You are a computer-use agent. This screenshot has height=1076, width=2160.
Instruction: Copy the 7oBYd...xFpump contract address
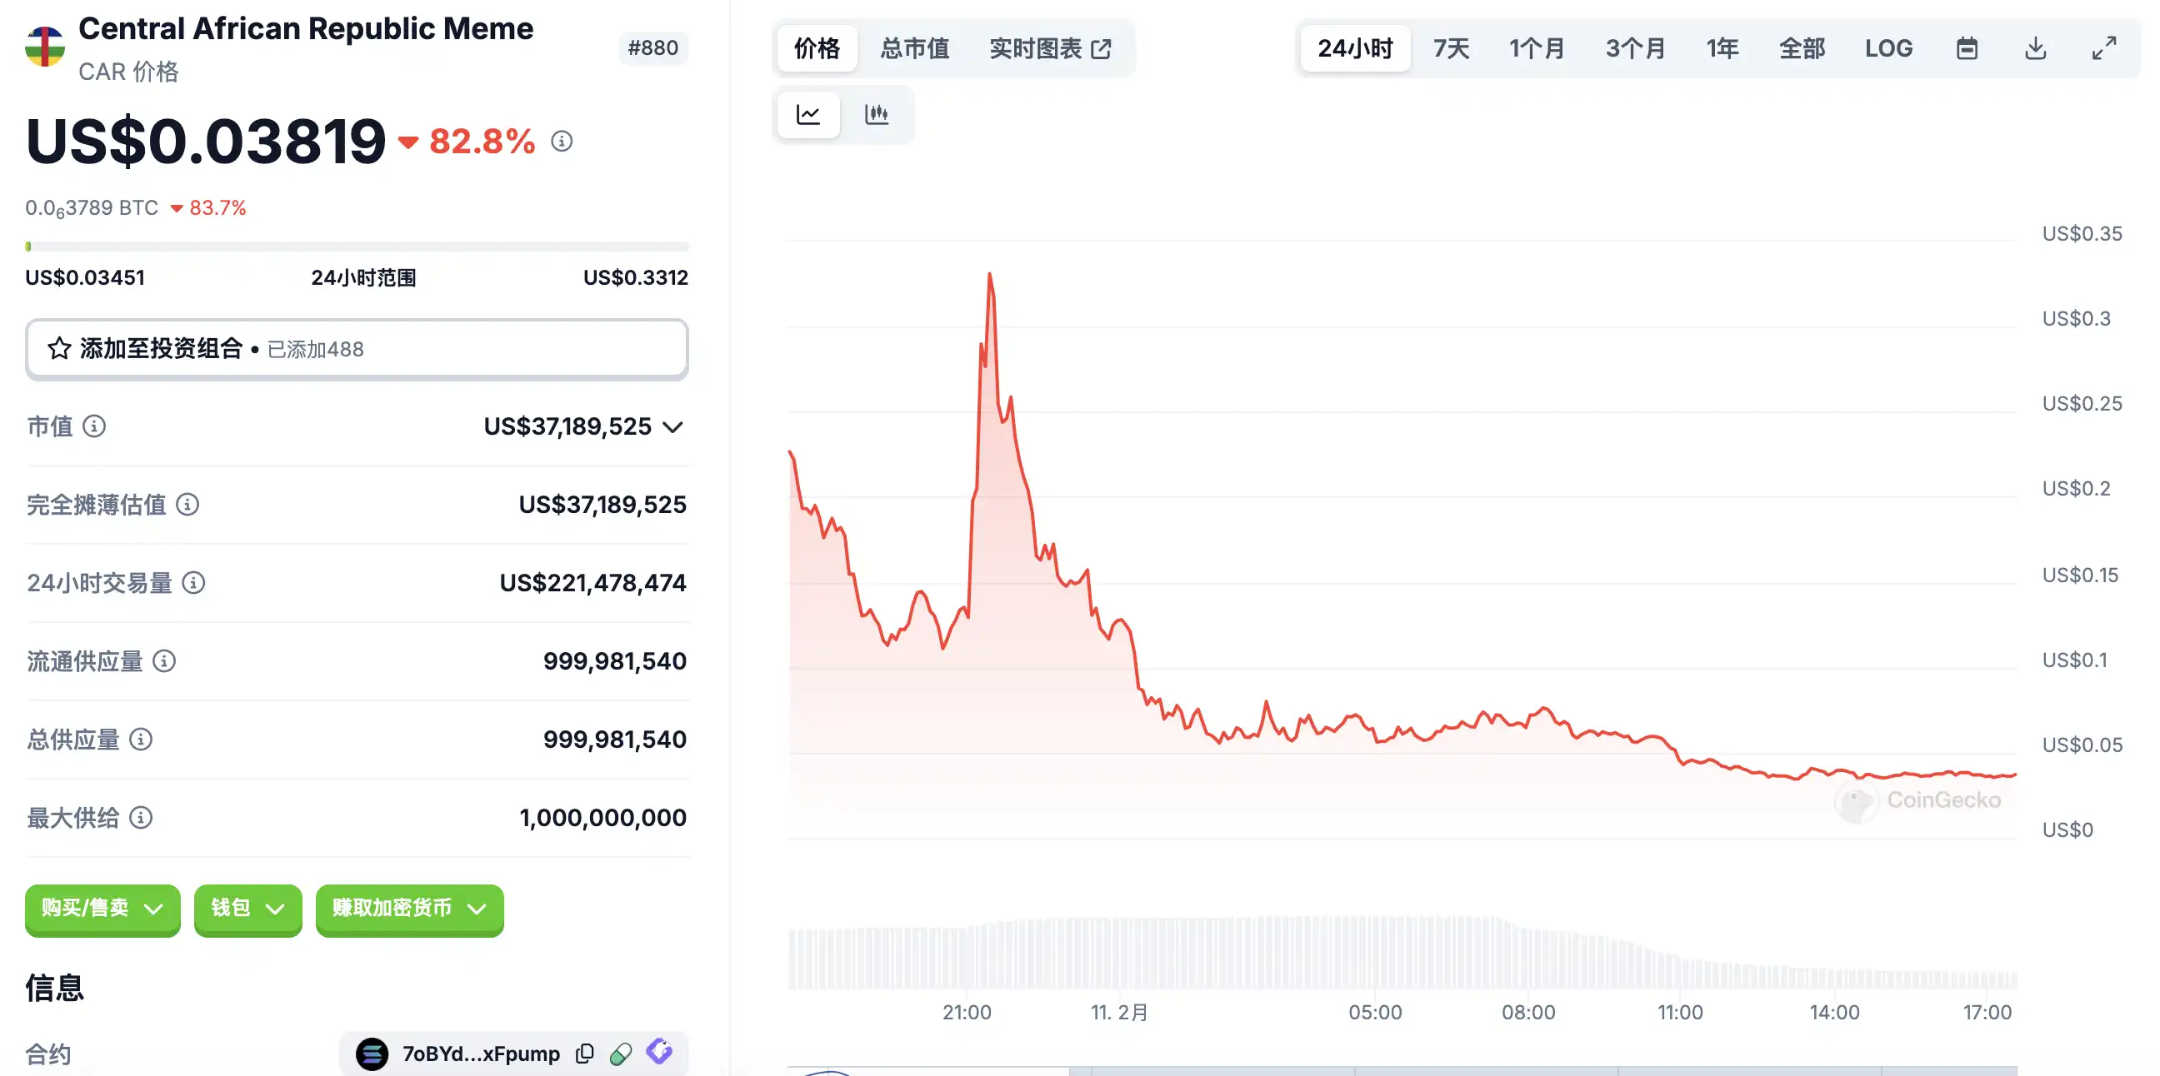585,1053
